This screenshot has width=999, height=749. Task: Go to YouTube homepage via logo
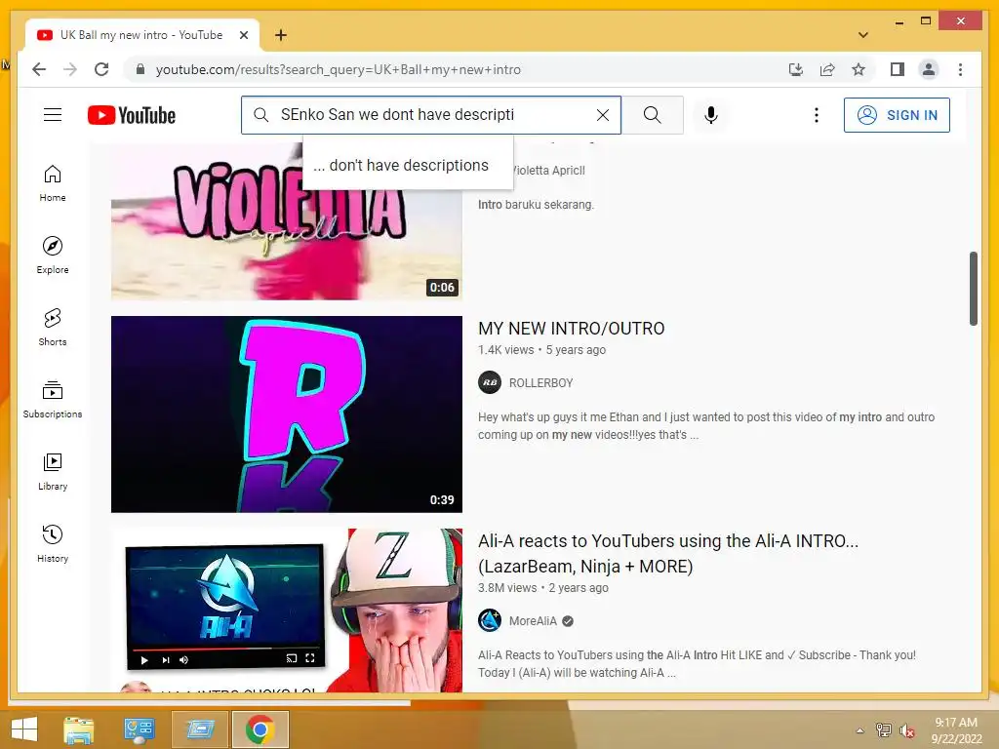[x=132, y=115]
